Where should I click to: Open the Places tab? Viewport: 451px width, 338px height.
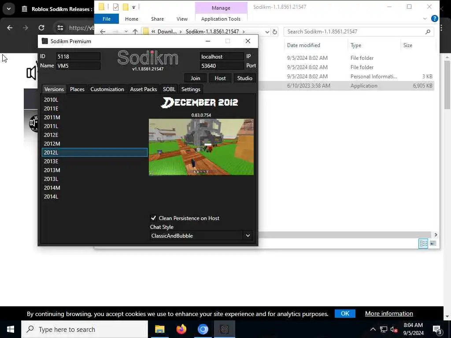pyautogui.click(x=77, y=89)
